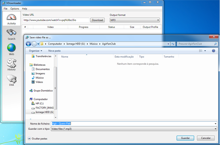This screenshot has width=220, height=145.
Task: Select Transferências folder in the sidebar
Action: pos(41,56)
